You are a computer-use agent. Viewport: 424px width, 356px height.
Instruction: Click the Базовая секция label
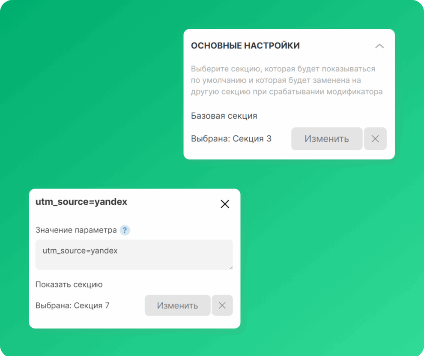point(224,116)
